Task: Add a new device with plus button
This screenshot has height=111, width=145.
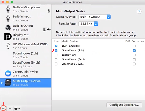Action: pyautogui.click(x=3, y=109)
